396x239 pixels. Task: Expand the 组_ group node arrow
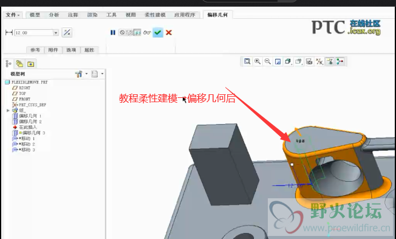tap(8, 110)
